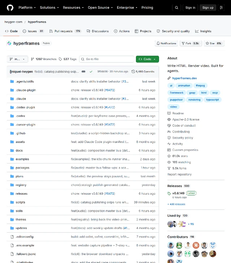Viewport: 231px width, 263px height.
Task: Click the link icon beside hyperframes.dev
Action: point(169,79)
